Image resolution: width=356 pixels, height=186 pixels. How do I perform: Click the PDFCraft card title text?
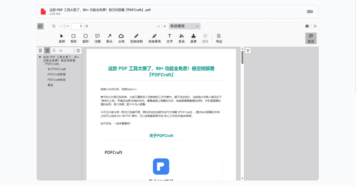click(113, 152)
